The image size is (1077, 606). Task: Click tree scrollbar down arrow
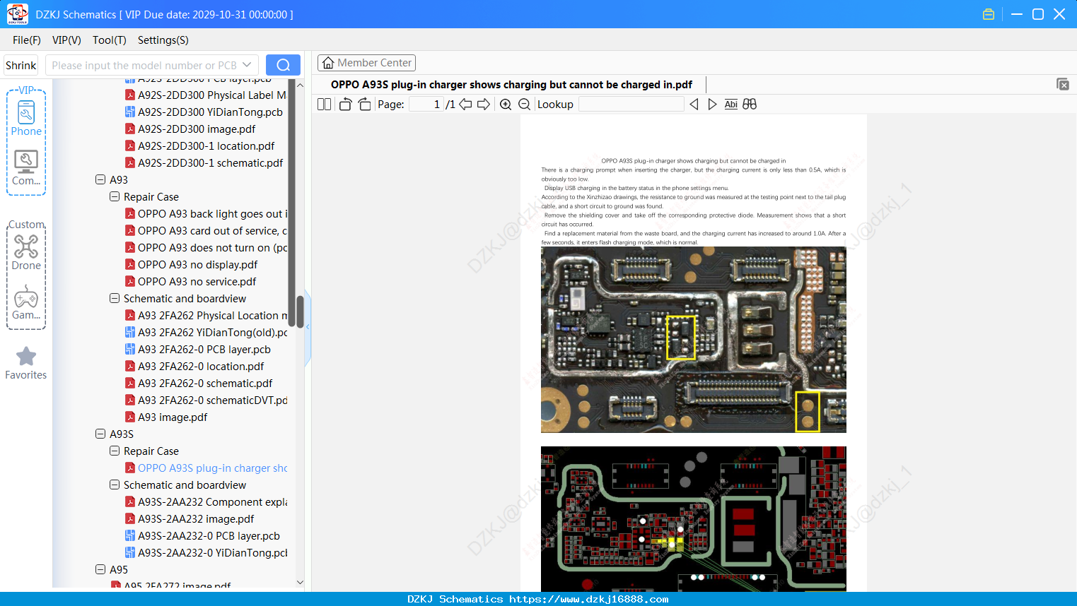tap(300, 583)
